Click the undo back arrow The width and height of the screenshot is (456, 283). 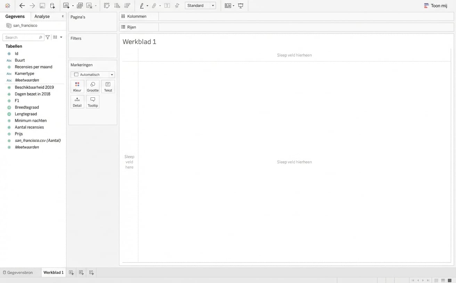pos(22,6)
